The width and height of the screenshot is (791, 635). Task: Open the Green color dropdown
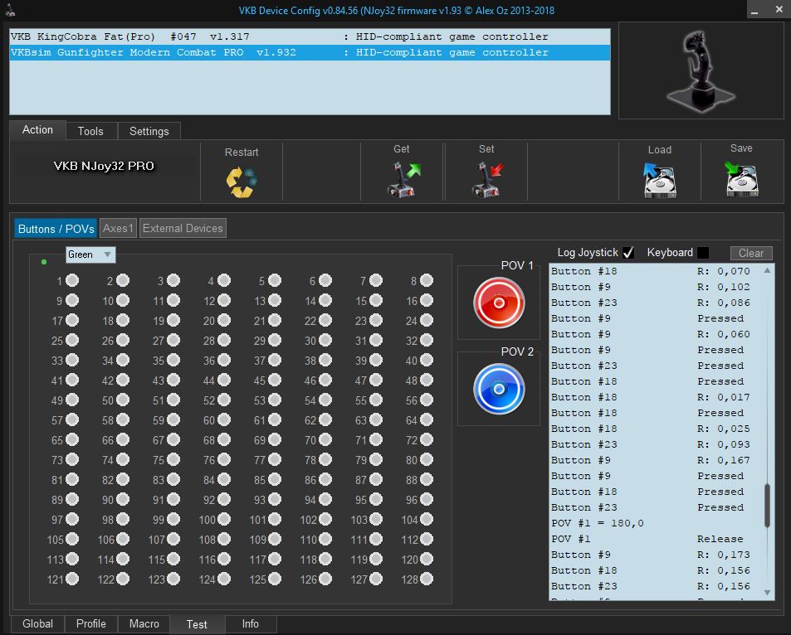[90, 254]
